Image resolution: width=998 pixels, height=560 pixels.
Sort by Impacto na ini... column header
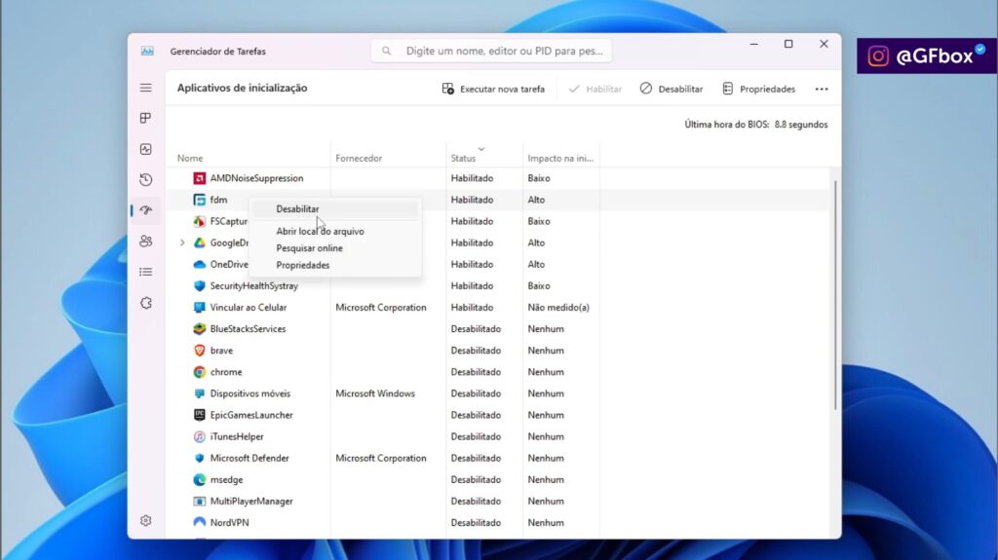(560, 159)
